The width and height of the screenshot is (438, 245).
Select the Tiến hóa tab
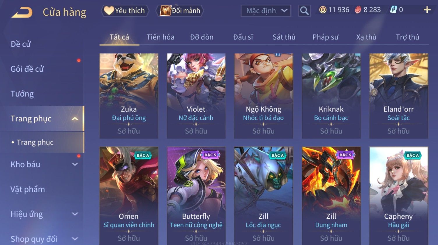pos(160,37)
